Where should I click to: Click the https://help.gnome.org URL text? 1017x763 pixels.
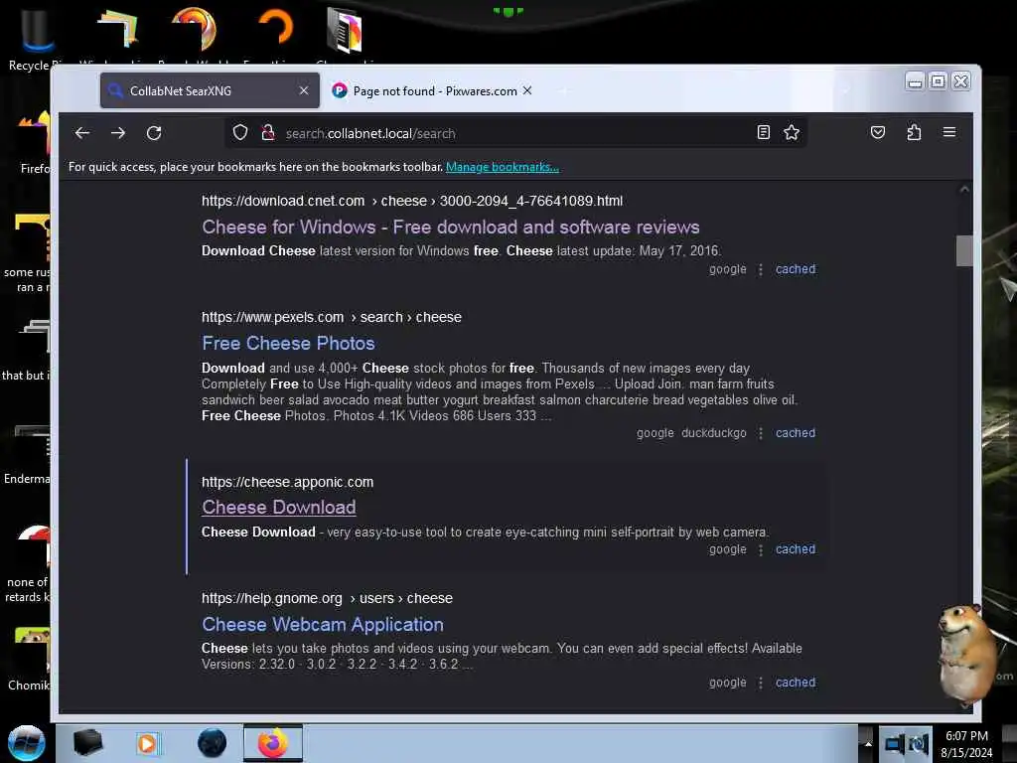(x=272, y=598)
